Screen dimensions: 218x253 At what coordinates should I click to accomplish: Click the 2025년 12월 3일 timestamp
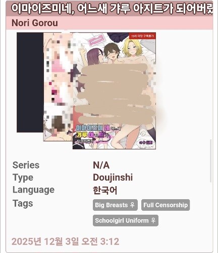[66, 241]
